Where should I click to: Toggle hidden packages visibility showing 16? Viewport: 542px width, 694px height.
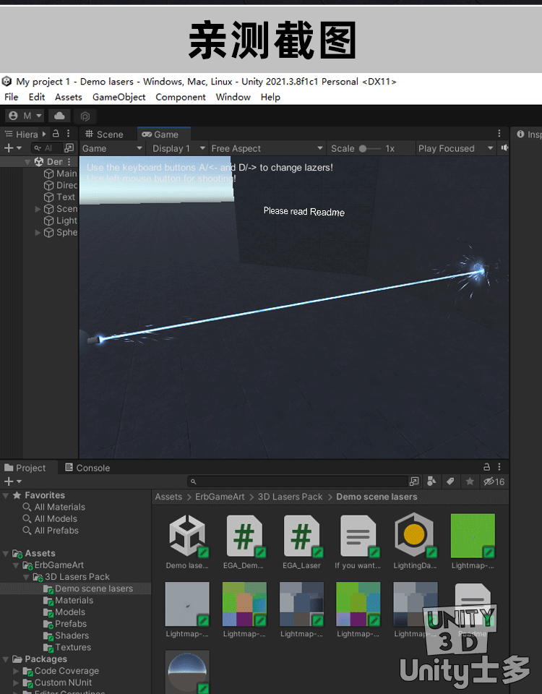pyautogui.click(x=494, y=481)
